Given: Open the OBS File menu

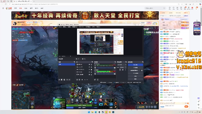Looking at the screenshot, I should point(60,27).
